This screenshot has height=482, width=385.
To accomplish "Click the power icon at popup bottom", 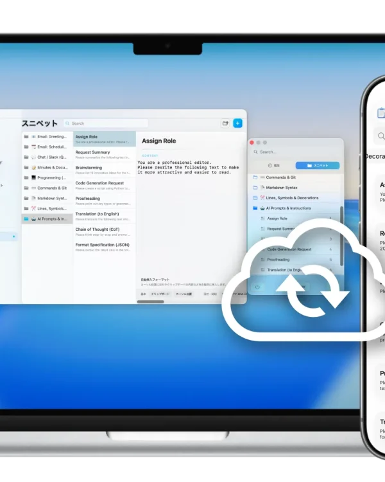I will pyautogui.click(x=257, y=287).
